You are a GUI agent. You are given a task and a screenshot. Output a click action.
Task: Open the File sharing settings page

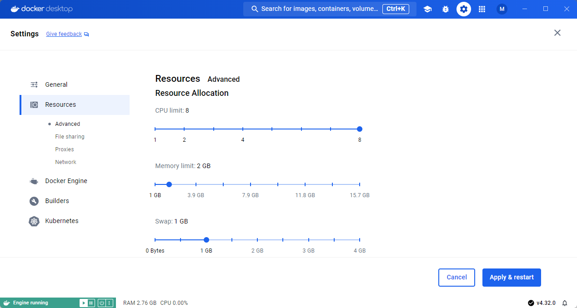pos(70,136)
